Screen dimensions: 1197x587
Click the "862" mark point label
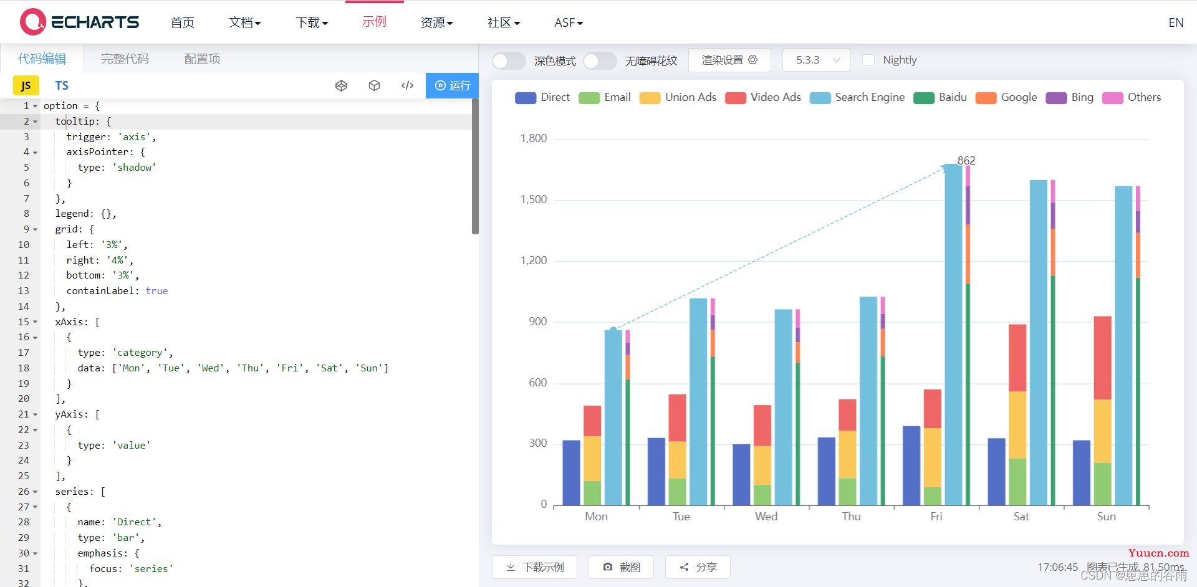[x=966, y=160]
